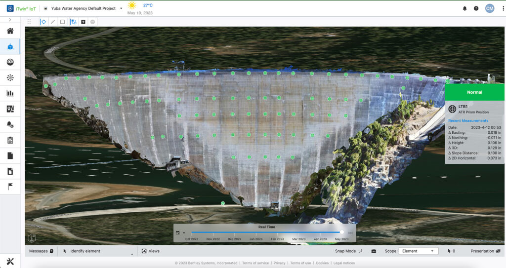Click the flag icon in the sidebar
506x268 pixels.
pyautogui.click(x=10, y=187)
